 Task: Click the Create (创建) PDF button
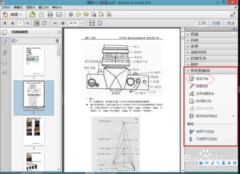tap(12, 15)
